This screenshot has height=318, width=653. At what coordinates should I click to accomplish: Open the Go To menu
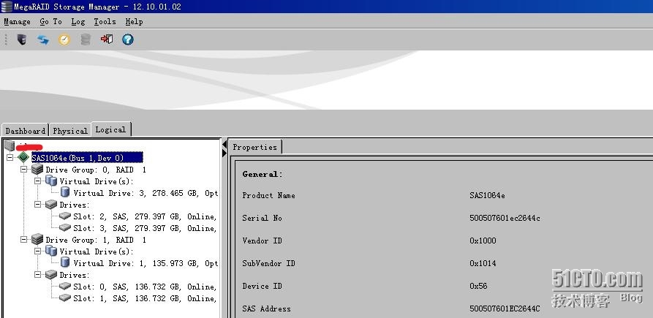point(50,21)
